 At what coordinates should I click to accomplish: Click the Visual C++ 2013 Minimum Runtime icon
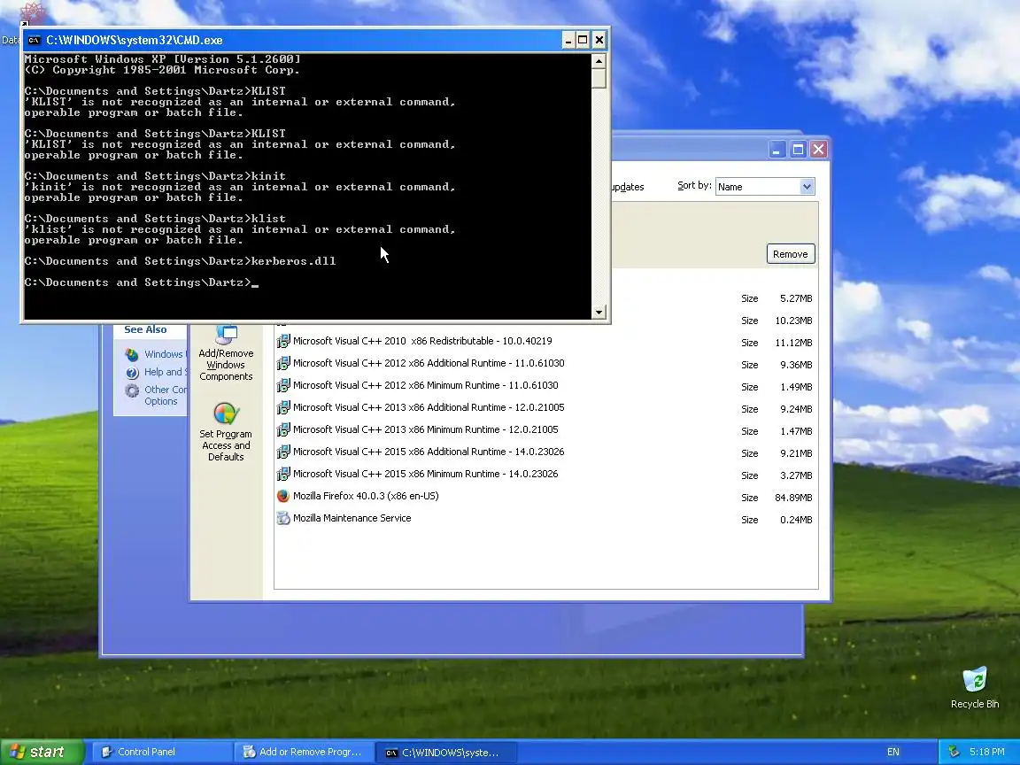pyautogui.click(x=283, y=430)
